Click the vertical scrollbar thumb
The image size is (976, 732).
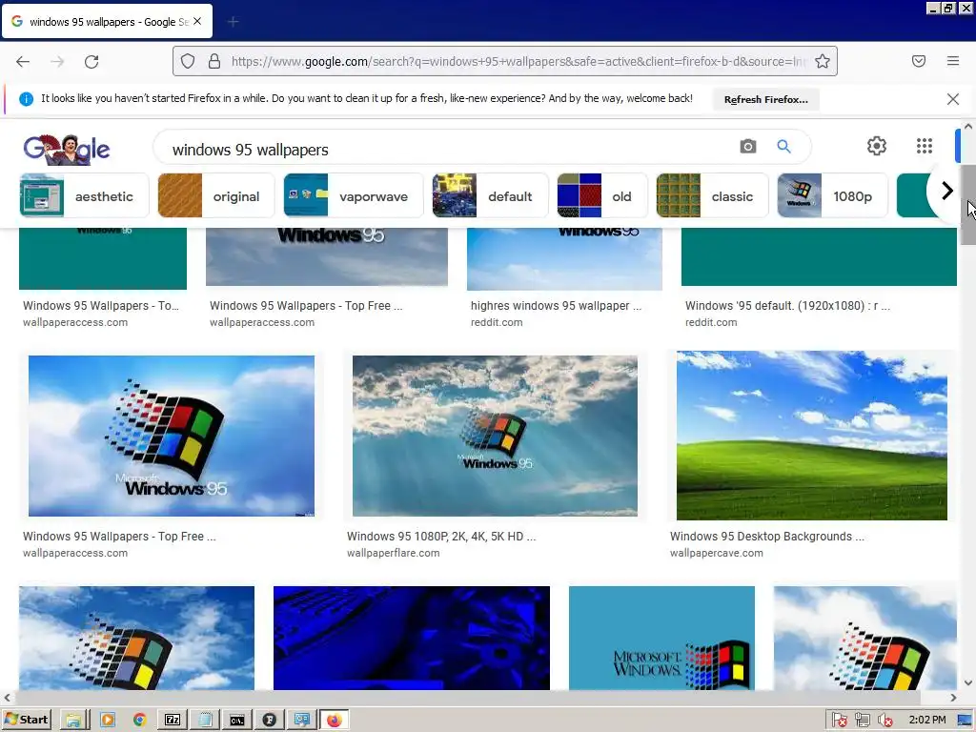[x=968, y=206]
